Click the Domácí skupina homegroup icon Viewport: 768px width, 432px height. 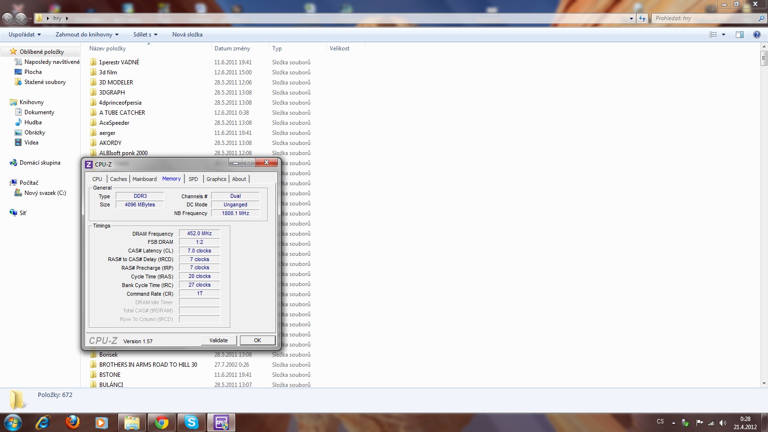coord(13,163)
